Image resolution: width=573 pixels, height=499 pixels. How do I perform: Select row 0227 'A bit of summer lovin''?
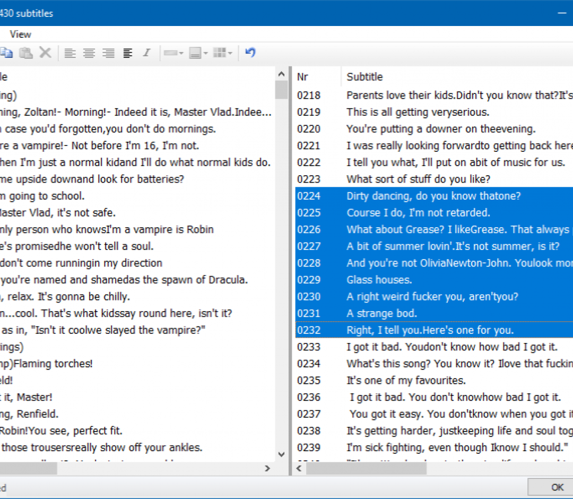pyautogui.click(x=434, y=247)
